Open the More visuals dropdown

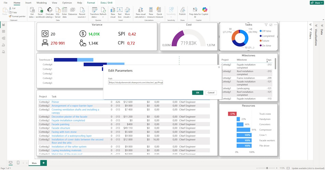[x=127, y=12]
